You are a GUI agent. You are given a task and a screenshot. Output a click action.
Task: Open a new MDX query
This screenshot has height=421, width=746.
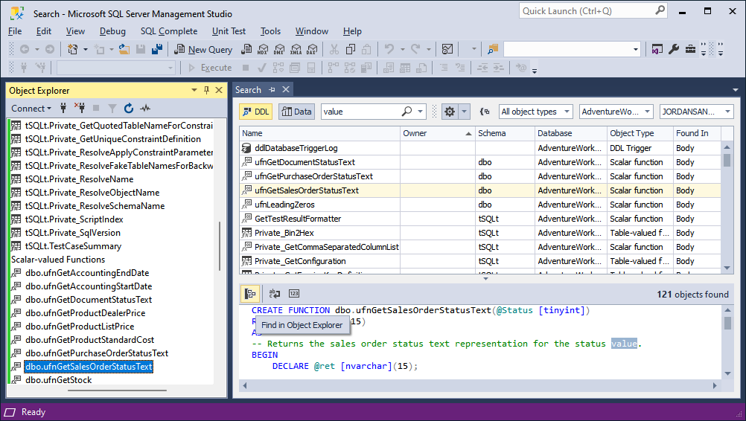(263, 49)
